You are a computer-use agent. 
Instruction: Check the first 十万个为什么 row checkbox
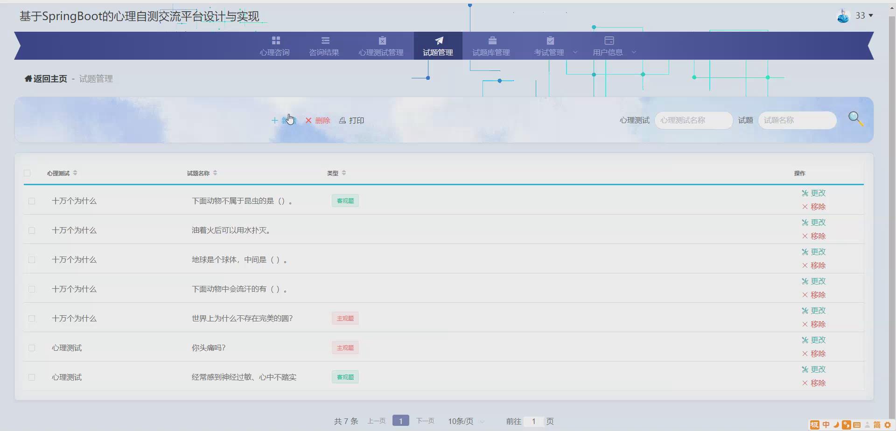coord(32,201)
